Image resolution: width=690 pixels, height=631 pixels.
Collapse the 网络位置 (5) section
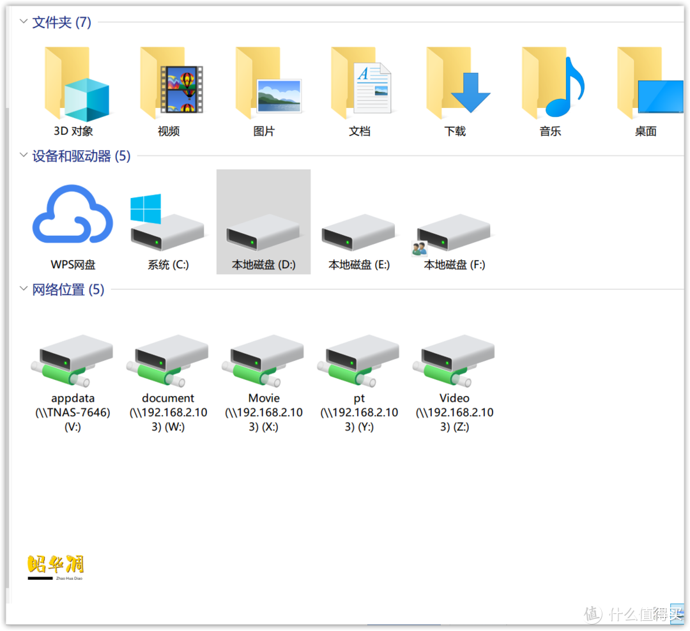click(23, 289)
